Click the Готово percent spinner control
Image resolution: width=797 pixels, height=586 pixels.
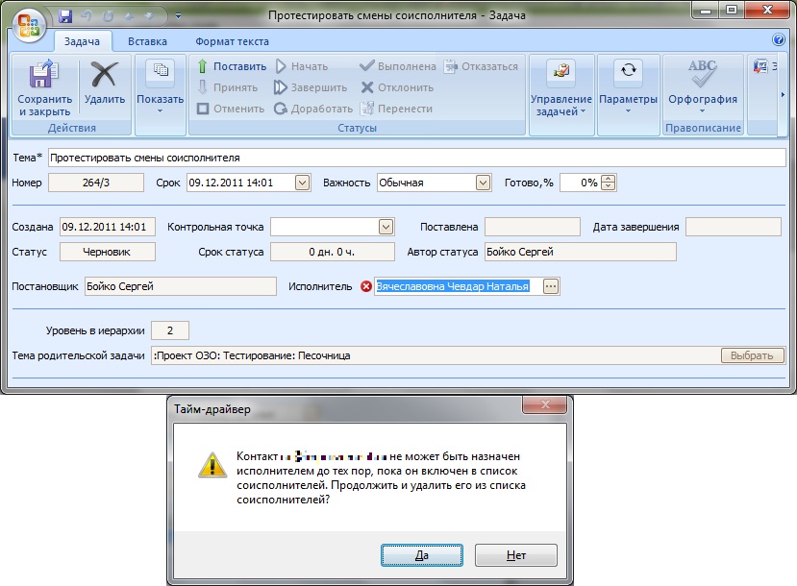tap(609, 182)
